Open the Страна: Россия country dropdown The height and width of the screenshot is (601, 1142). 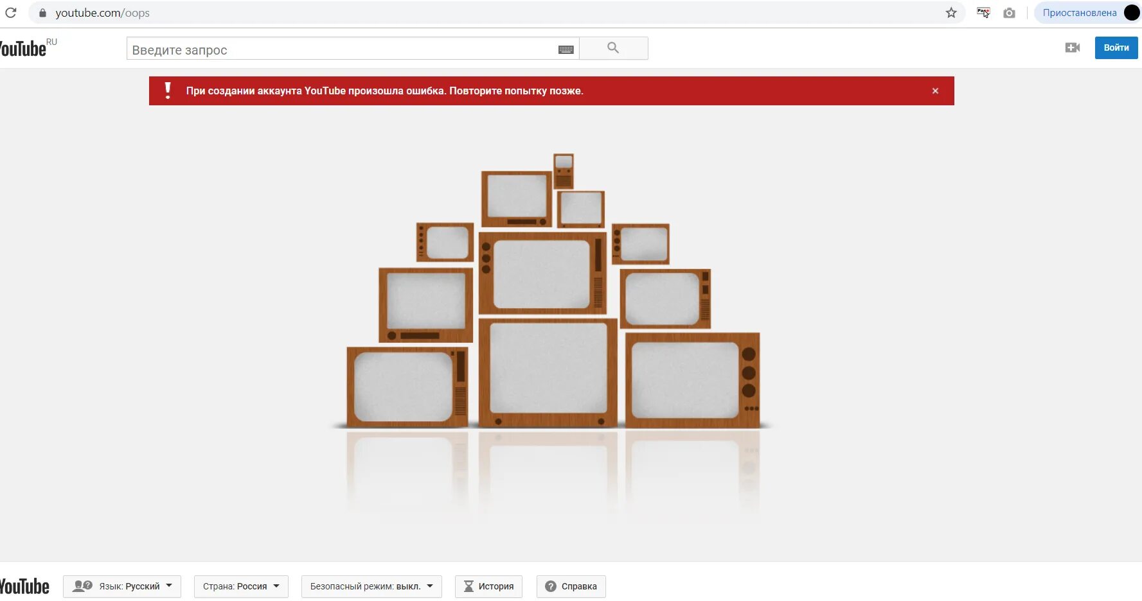coord(241,586)
